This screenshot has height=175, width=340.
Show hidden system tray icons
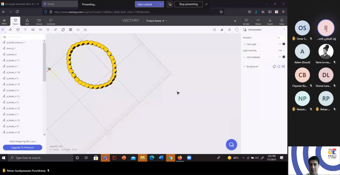(243, 158)
